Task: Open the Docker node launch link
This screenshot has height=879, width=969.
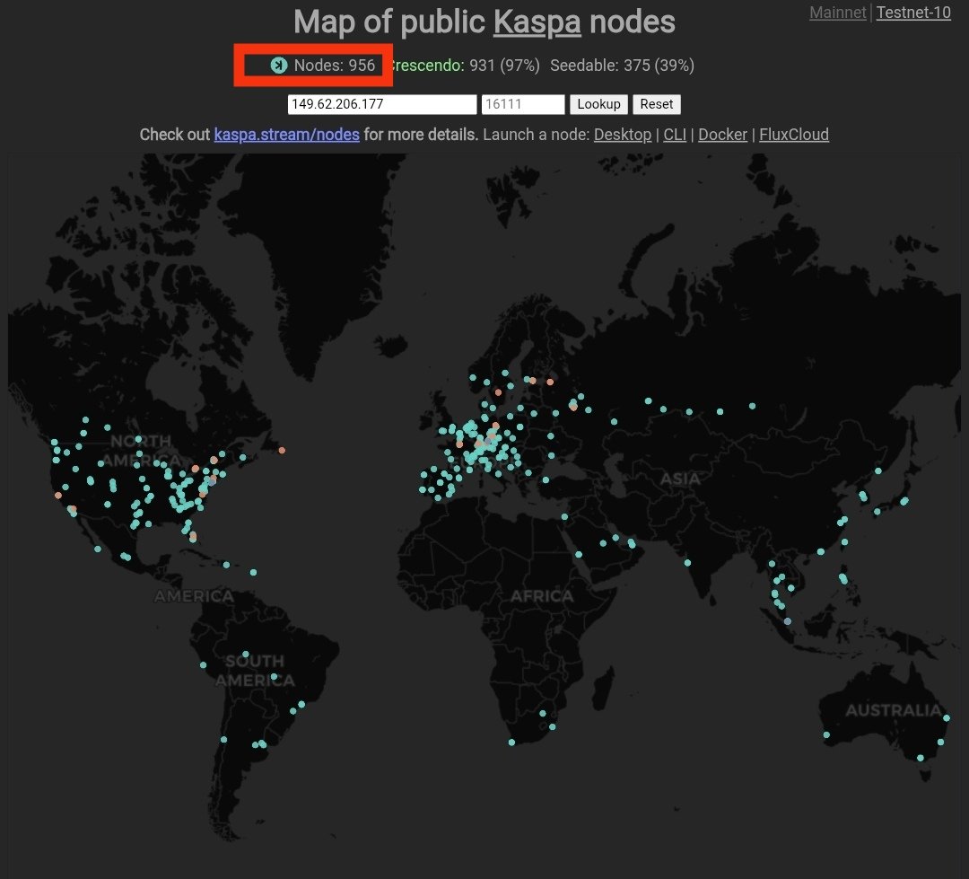Action: point(722,135)
